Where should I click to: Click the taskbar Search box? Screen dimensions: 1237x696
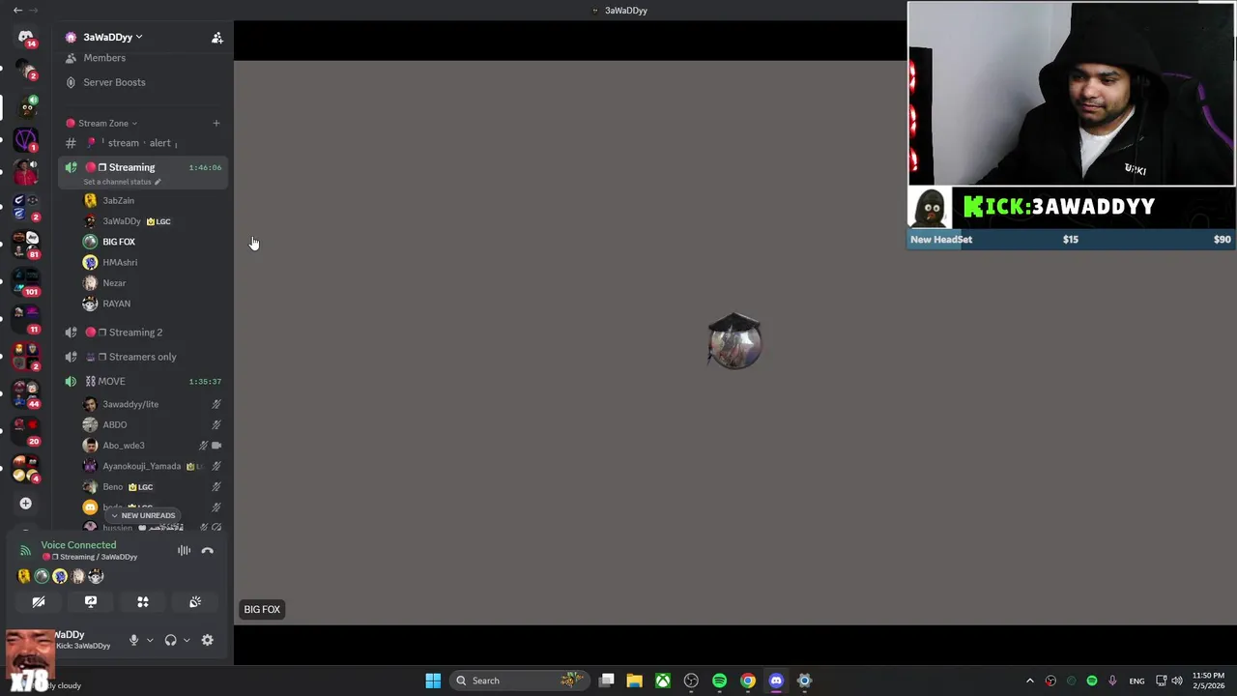[520, 681]
